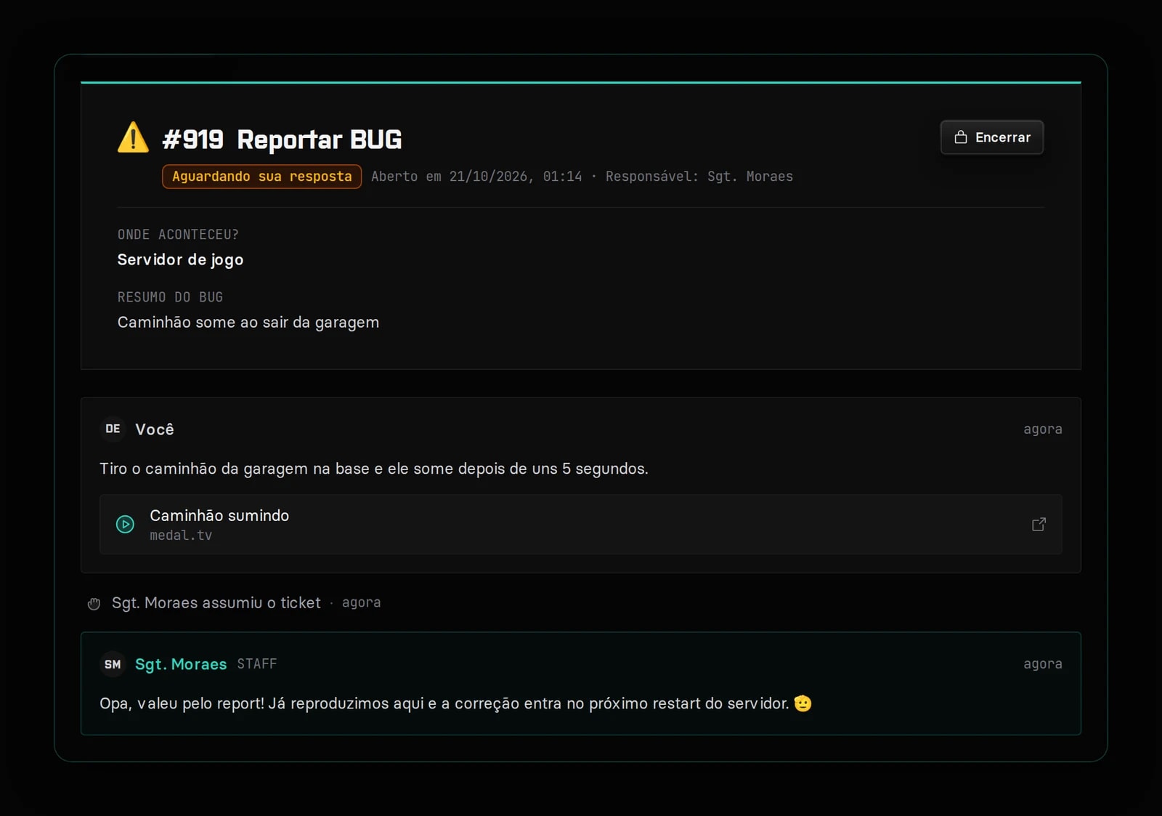Click the Caminhão some ao sair da garagem summary
This screenshot has width=1162, height=816.
coord(248,323)
